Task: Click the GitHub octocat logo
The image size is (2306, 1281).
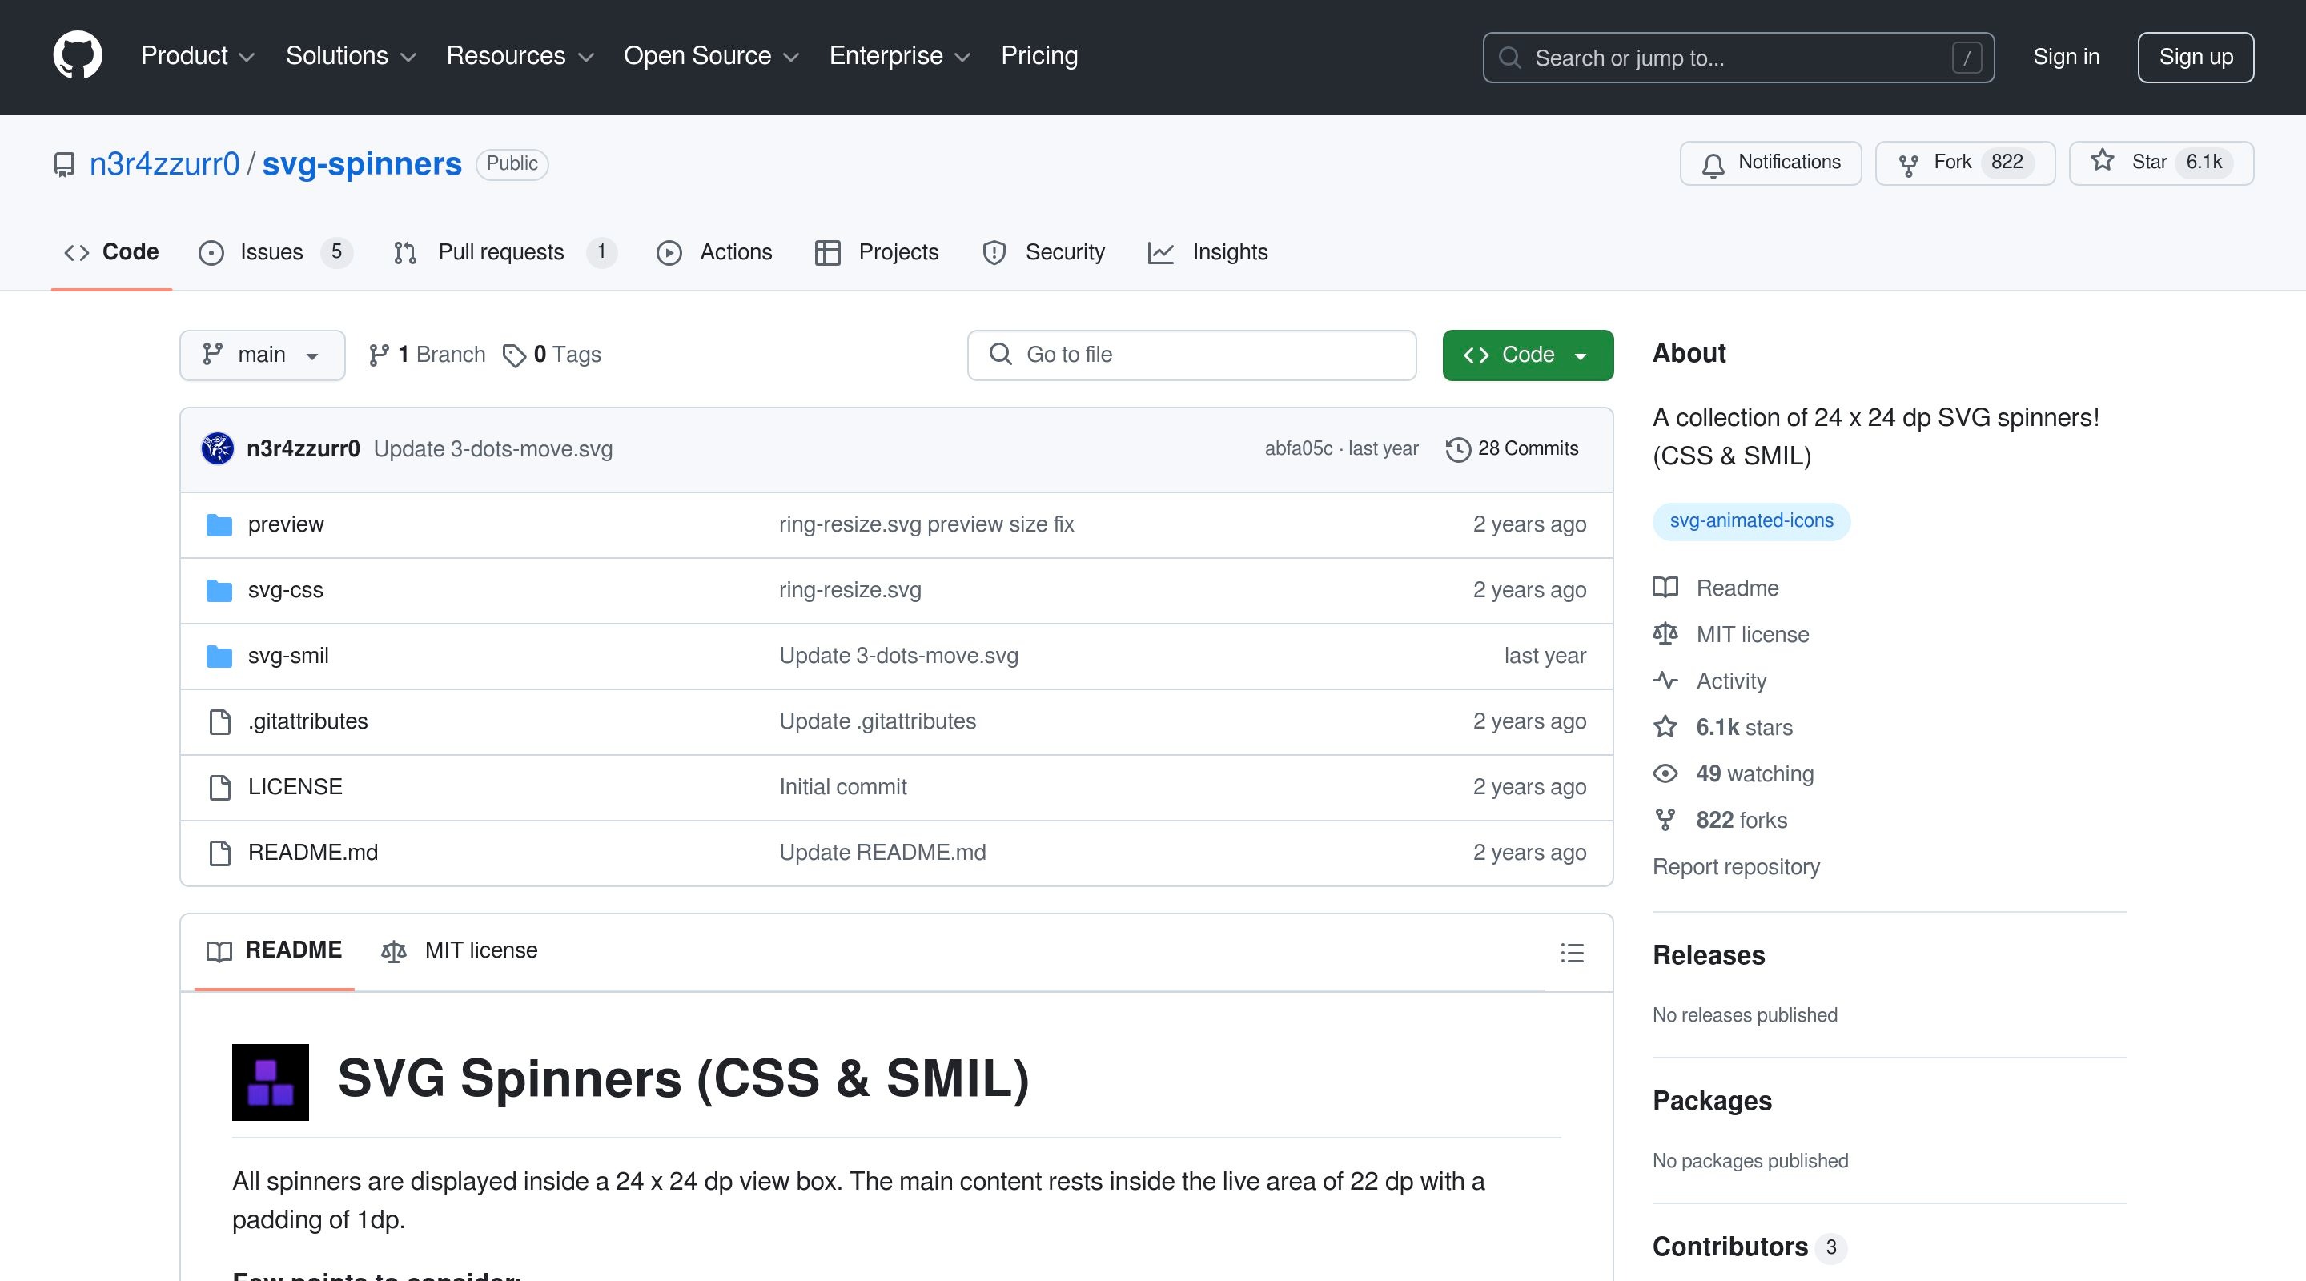Action: click(78, 55)
